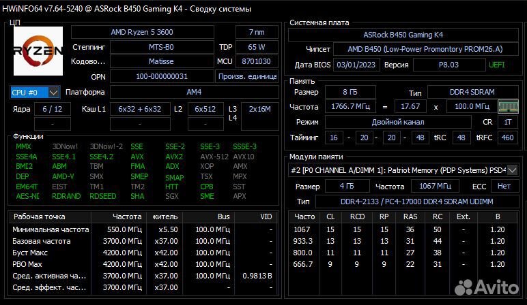Click the memory base clock 100.0 МГц

[472, 107]
